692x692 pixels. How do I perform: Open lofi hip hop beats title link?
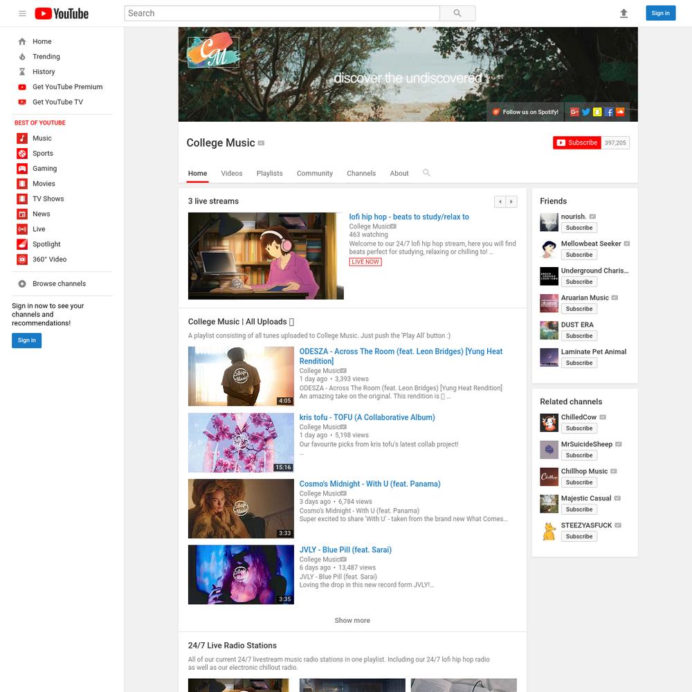[409, 217]
